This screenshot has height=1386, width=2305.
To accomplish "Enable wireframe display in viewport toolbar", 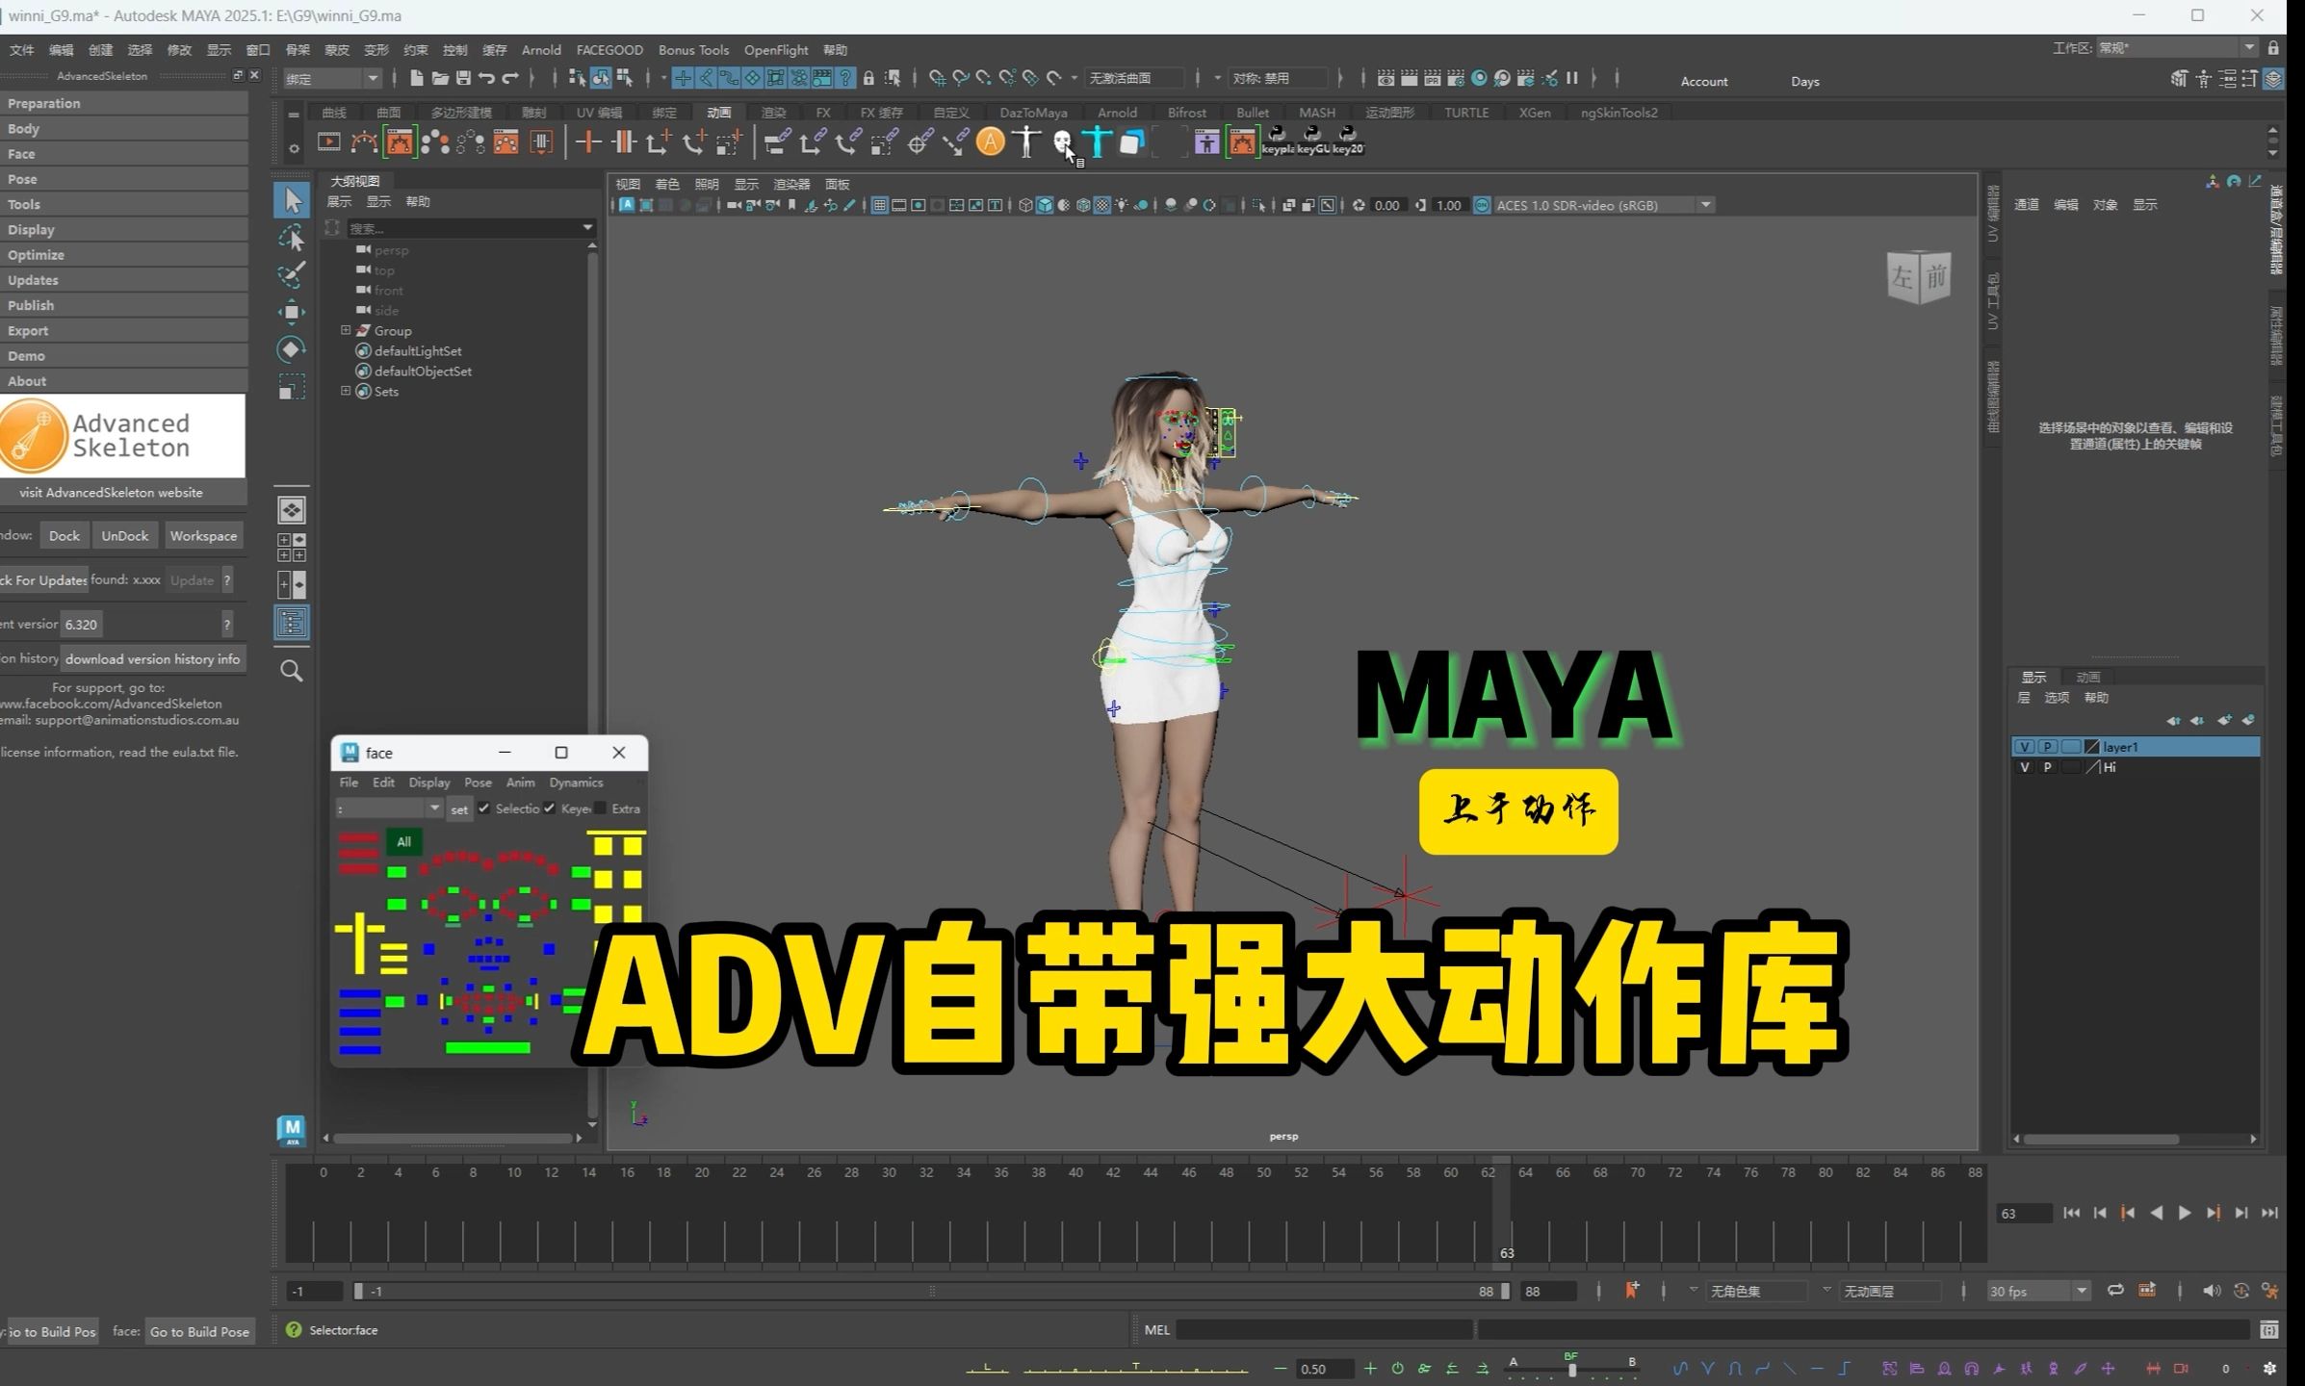I will [x=1025, y=205].
